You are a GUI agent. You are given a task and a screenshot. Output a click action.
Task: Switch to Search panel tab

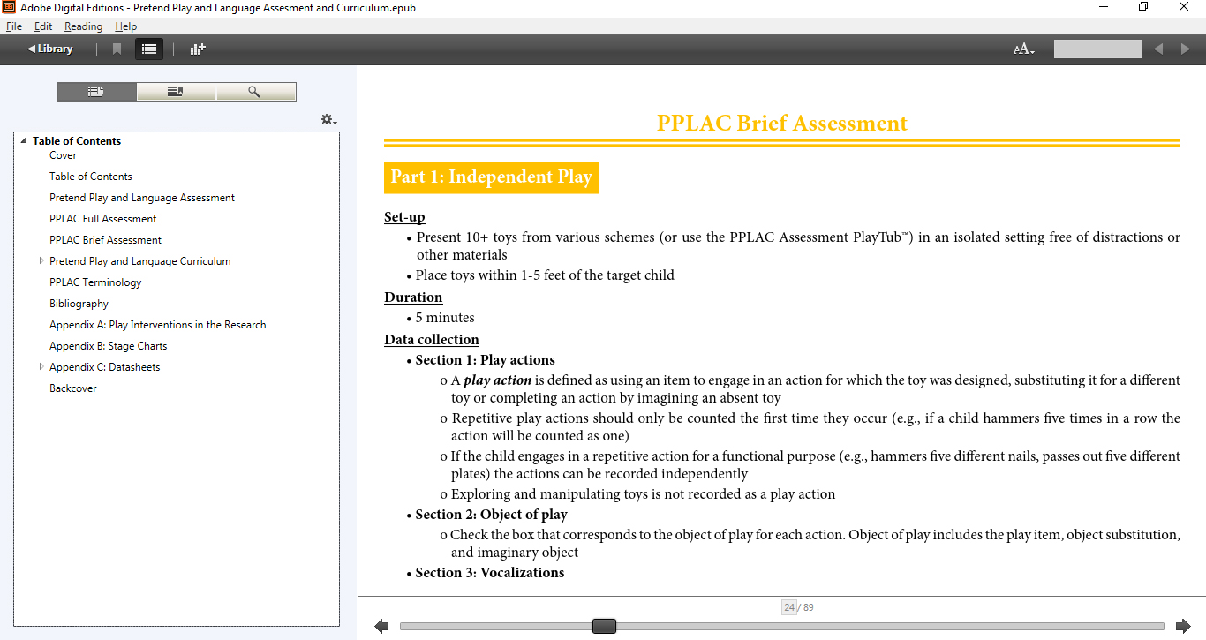pyautogui.click(x=255, y=92)
